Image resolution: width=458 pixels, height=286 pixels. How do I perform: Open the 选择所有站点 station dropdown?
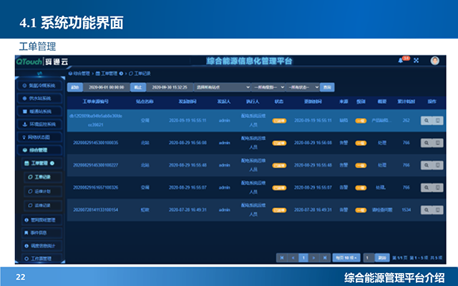[x=223, y=87]
